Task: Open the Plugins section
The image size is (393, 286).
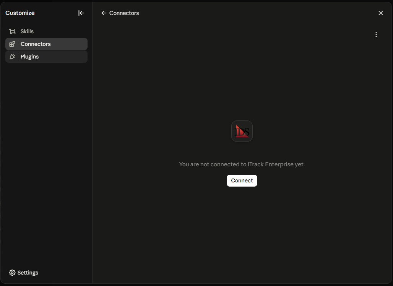Action: point(46,57)
